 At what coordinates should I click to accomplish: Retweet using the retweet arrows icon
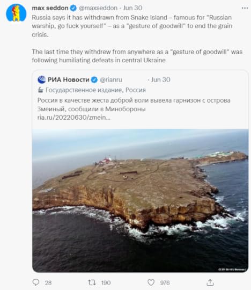point(92,282)
